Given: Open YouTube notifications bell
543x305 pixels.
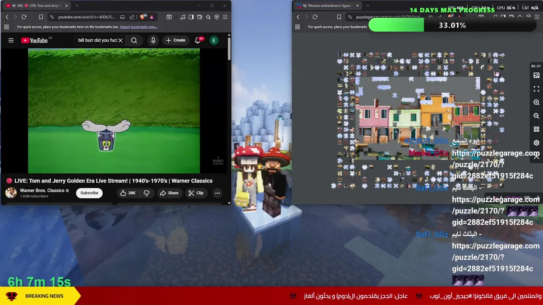Looking at the screenshot, I should (x=198, y=40).
